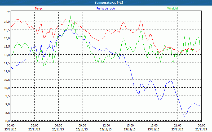Click the "9,5" y-axis value
This screenshot has width=212, height=132.
pyautogui.click(x=7, y=96)
